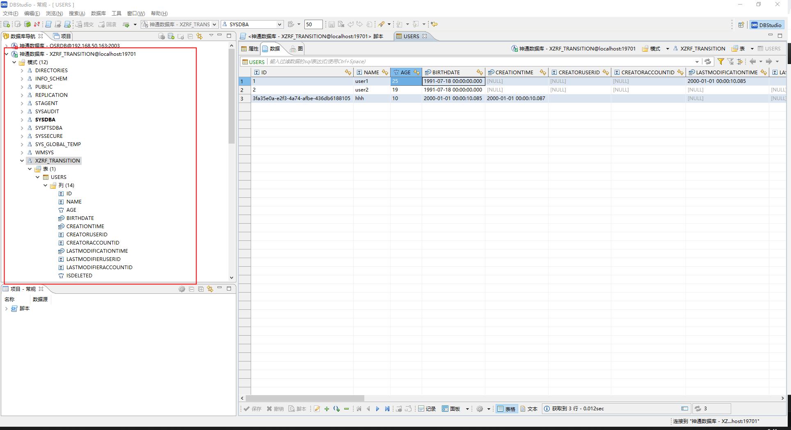This screenshot has width=791, height=430.
Task: Click the sort icon on AGE column header
Action: click(x=417, y=72)
